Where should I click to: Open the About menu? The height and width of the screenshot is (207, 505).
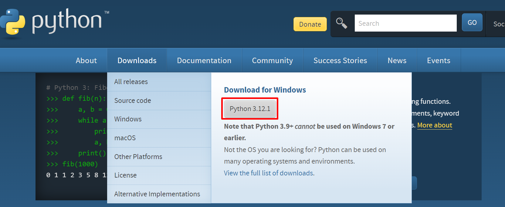pyautogui.click(x=86, y=60)
